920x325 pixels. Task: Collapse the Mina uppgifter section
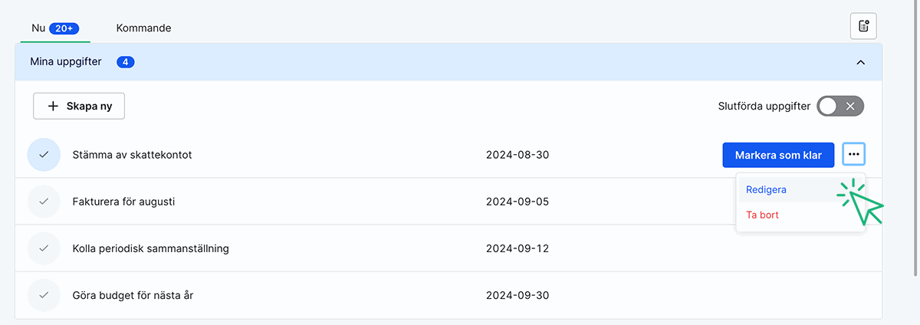860,62
